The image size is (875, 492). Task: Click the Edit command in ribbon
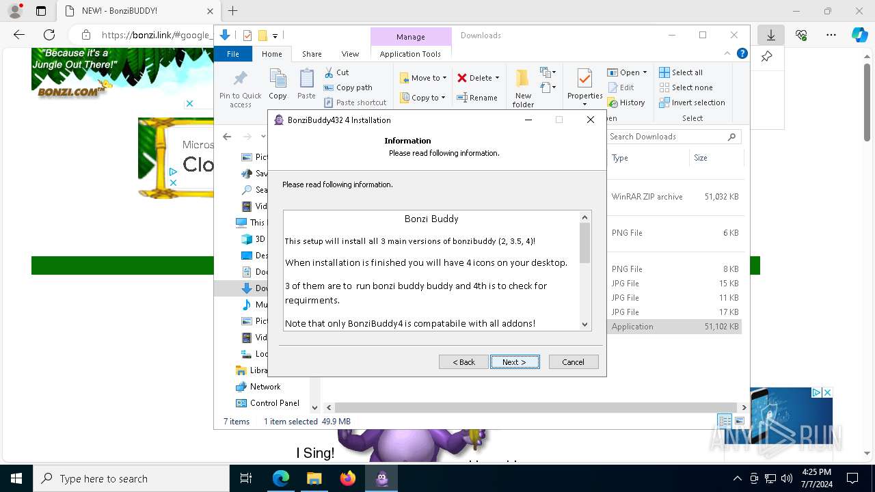(x=621, y=87)
